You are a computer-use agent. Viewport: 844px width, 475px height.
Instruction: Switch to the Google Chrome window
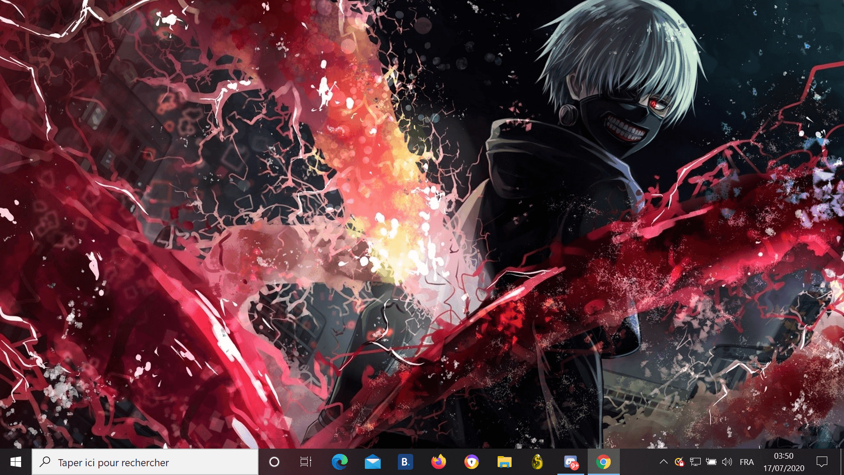click(x=604, y=462)
